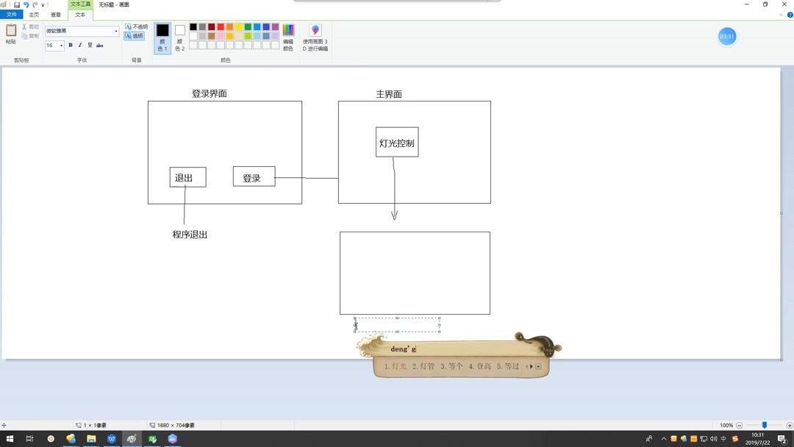The height and width of the screenshot is (447, 794).
Task: Click the zoom in plus button
Action: point(789,425)
